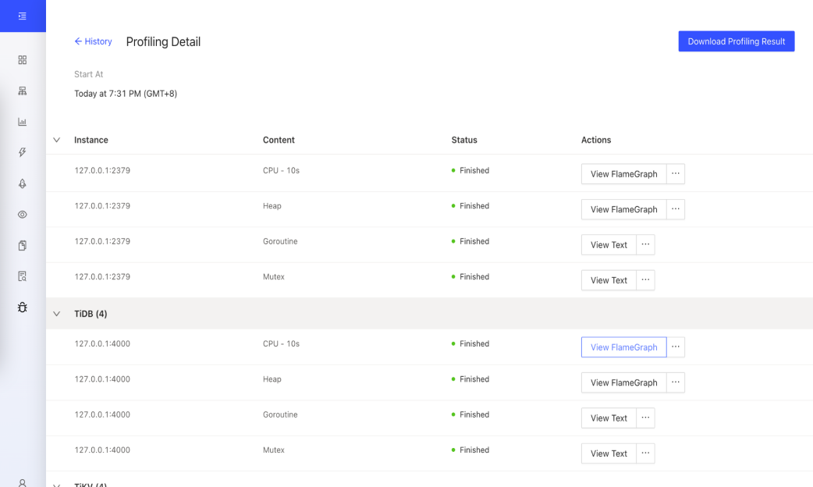Click the bar chart icon in sidebar
Viewport: 813px width, 487px height.
23,122
